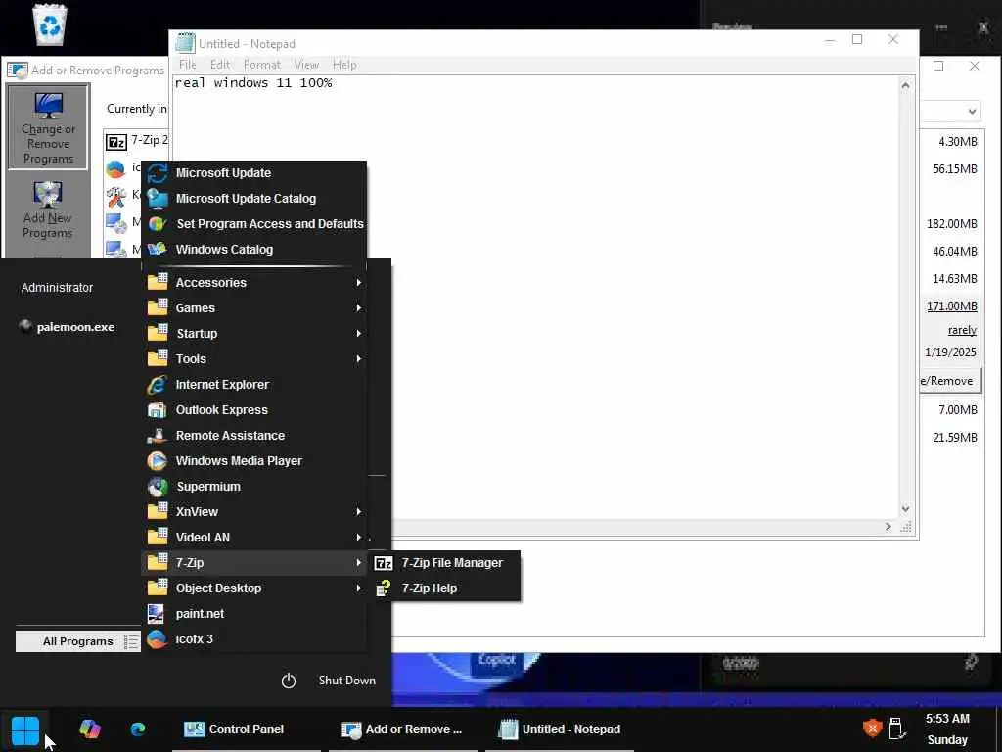Click the 1/19/2025 last used date
The height and width of the screenshot is (752, 1002).
click(x=950, y=352)
